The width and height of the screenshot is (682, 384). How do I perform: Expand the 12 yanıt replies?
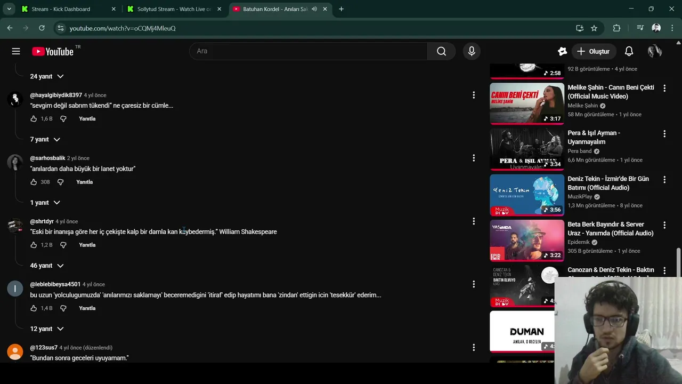[x=47, y=329]
